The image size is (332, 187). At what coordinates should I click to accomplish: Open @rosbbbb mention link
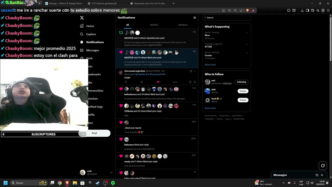[140, 74]
